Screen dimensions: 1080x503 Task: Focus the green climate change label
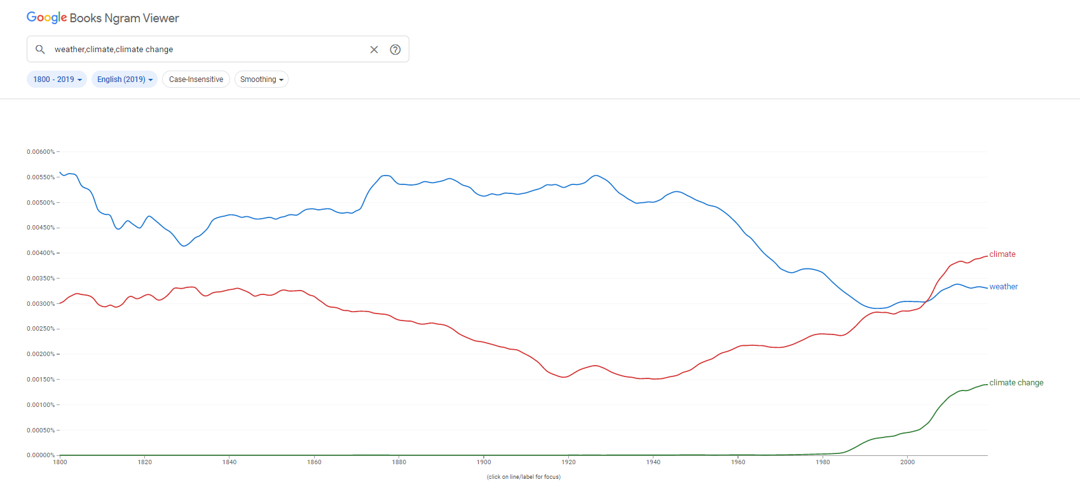1016,383
